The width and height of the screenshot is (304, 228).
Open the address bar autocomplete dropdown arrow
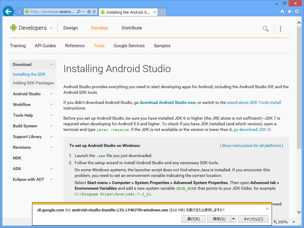tap(83, 12)
